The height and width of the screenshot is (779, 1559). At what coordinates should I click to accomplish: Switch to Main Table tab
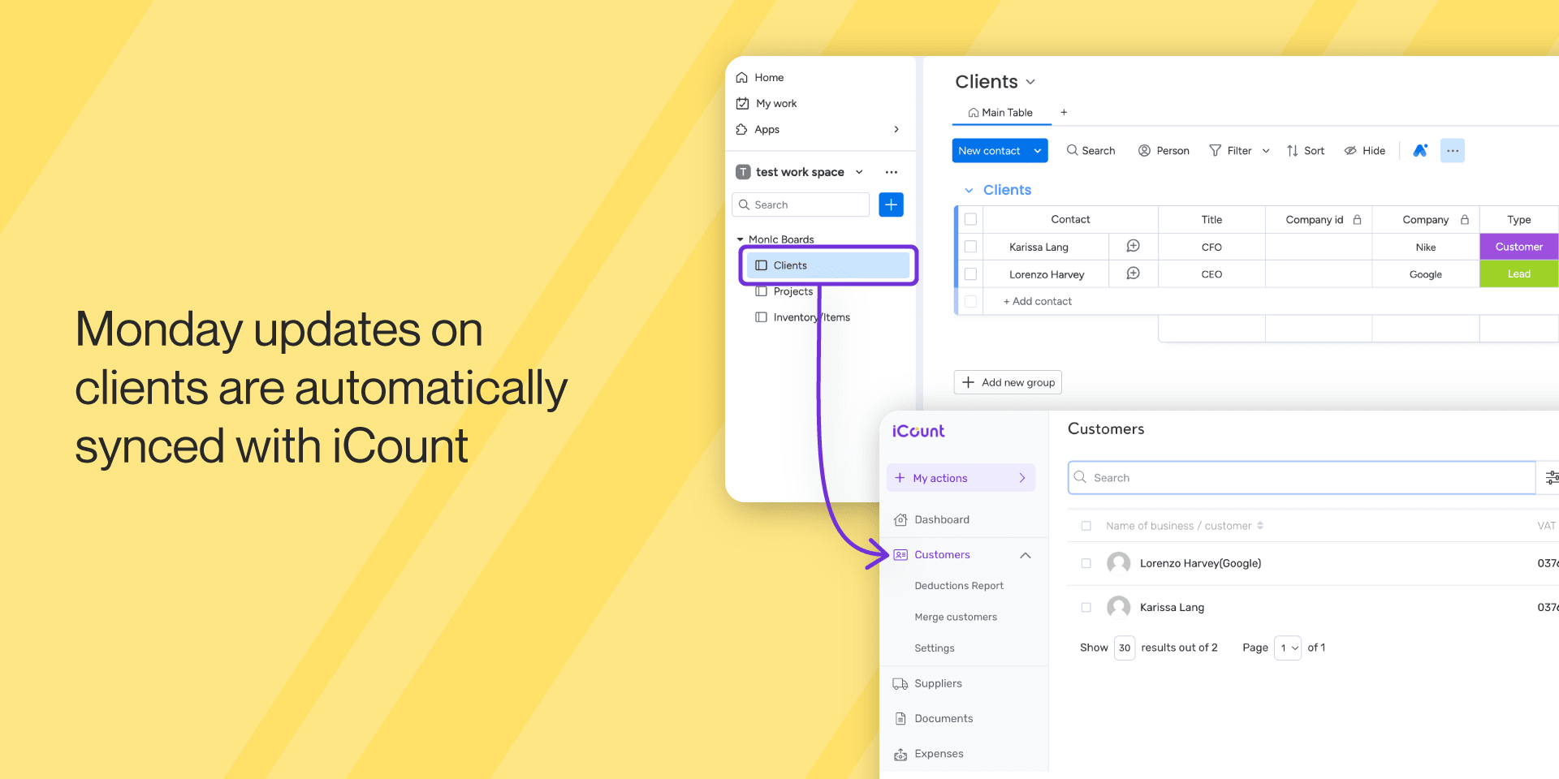(1001, 113)
